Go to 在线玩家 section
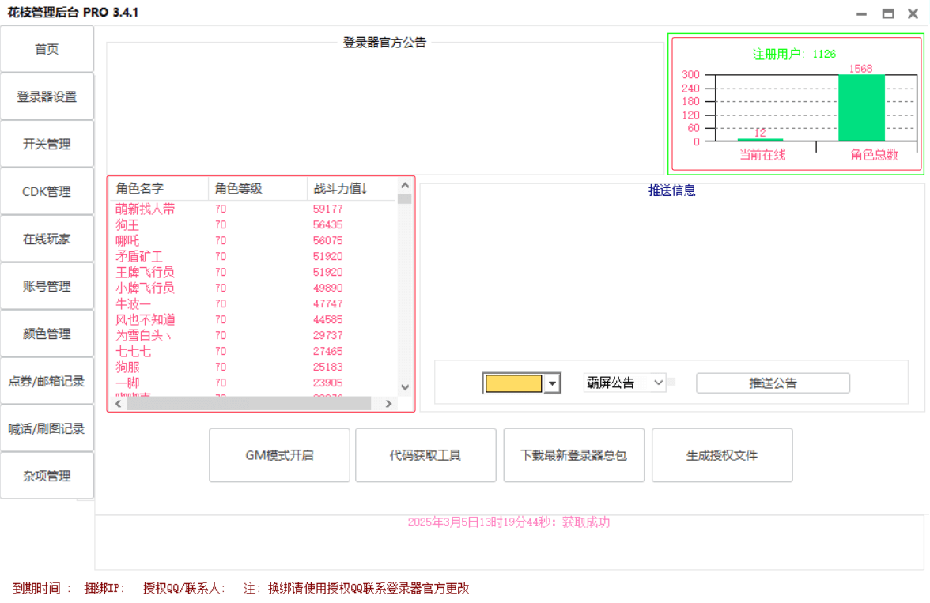930x603 pixels. [x=47, y=239]
